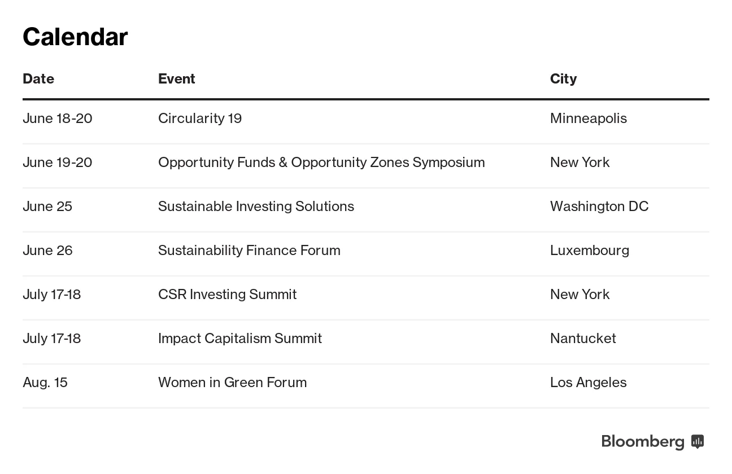Click the Luxembourg city cell

coord(589,250)
